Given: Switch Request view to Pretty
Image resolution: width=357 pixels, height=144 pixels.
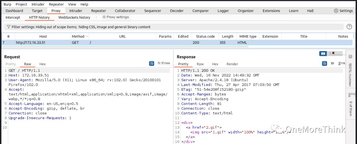Looking at the screenshot, I should click(11, 64).
